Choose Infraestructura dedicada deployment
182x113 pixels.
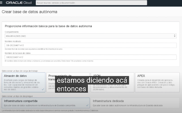click(x=135, y=103)
